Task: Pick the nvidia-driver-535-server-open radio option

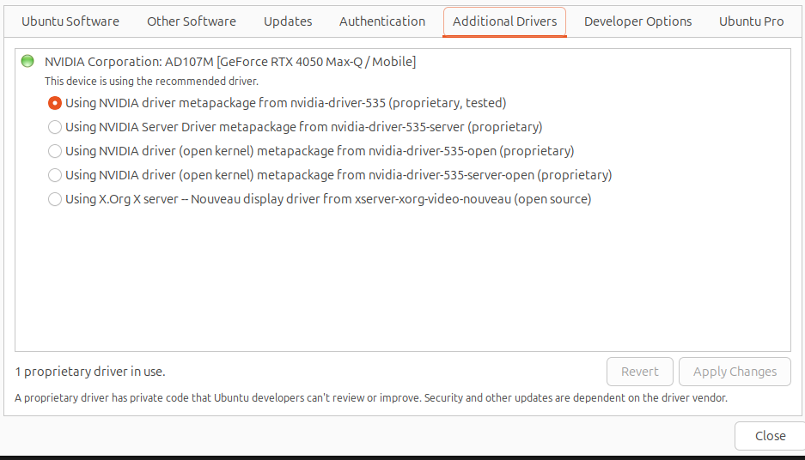Action: pos(55,175)
